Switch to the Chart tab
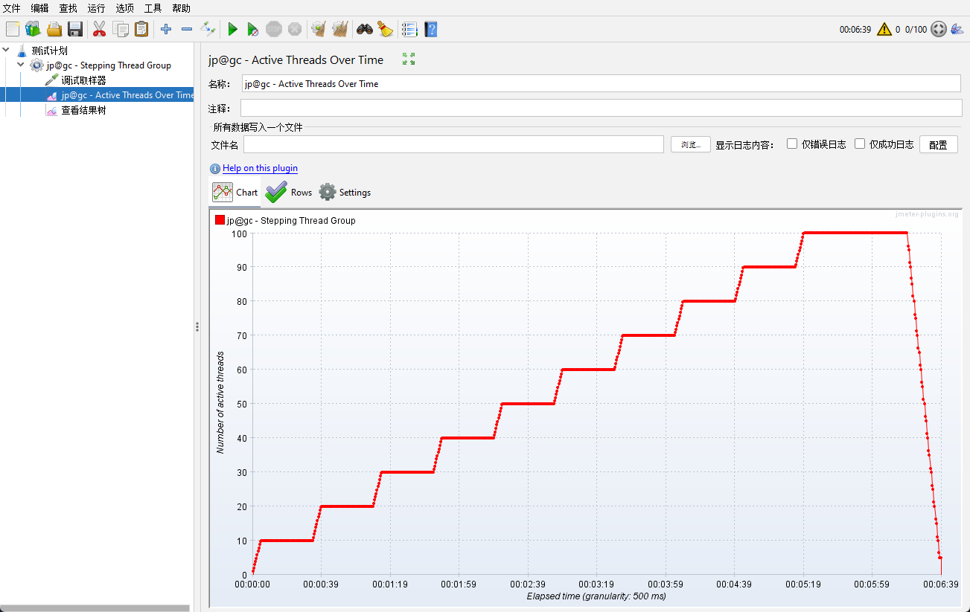Viewport: 970px width, 612px height. coord(235,193)
